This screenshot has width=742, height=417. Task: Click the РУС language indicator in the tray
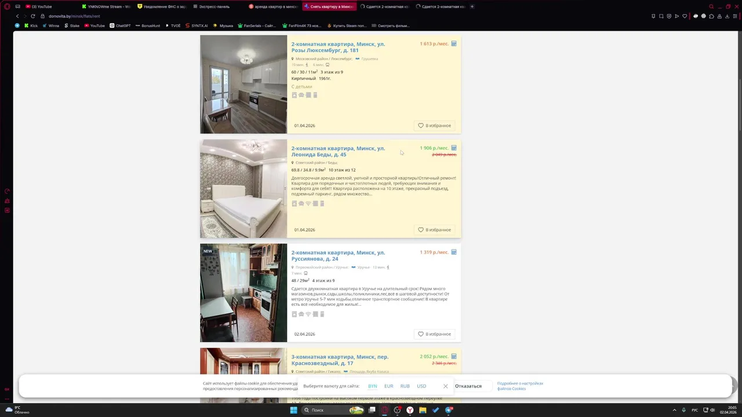pyautogui.click(x=694, y=410)
